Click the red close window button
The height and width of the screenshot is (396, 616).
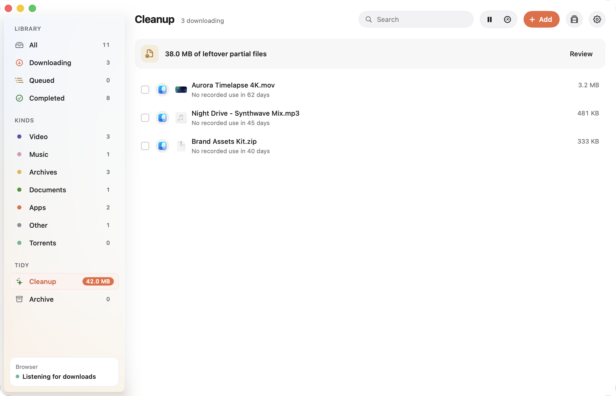tap(8, 9)
